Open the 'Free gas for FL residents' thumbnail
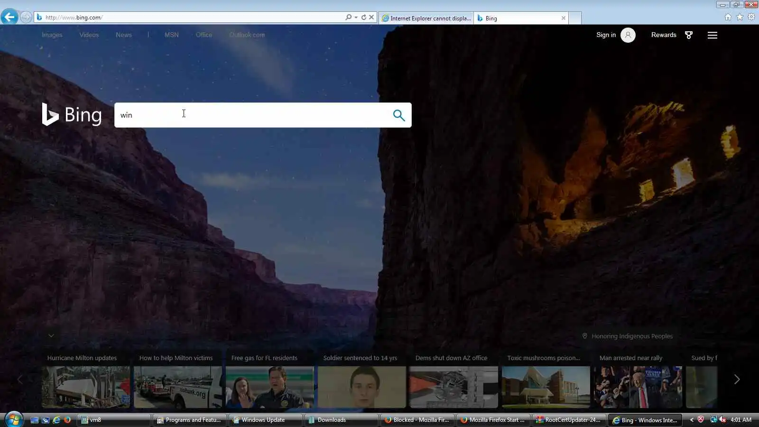This screenshot has width=759, height=427. click(270, 387)
